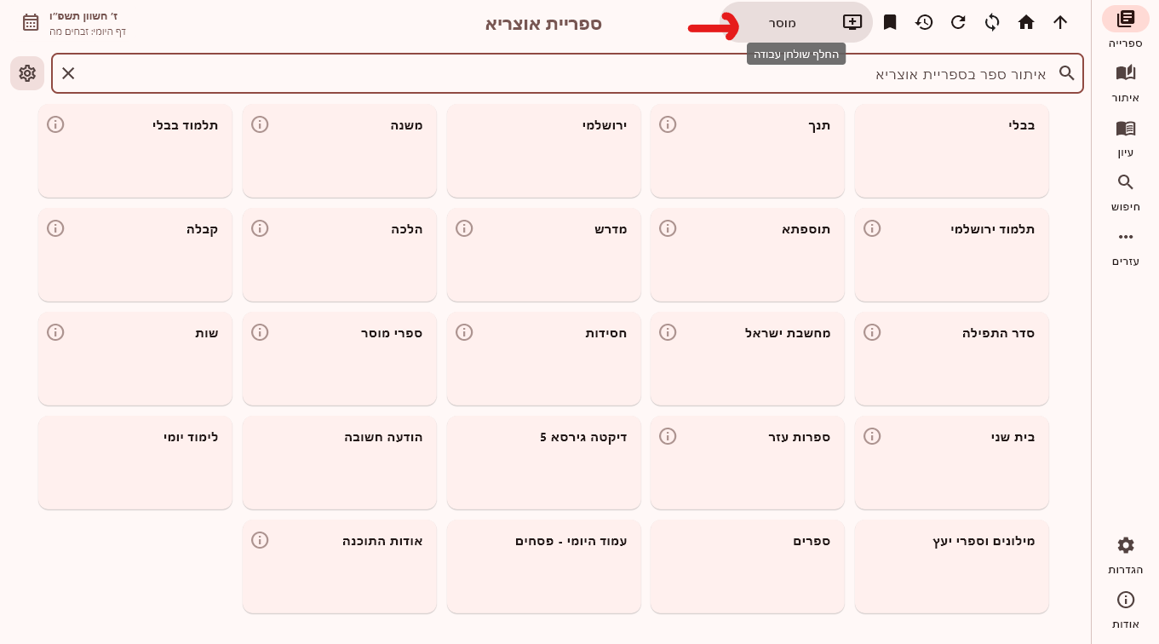1159x644 pixels.
Task: Open a new tab with the plus icon
Action: point(852,22)
